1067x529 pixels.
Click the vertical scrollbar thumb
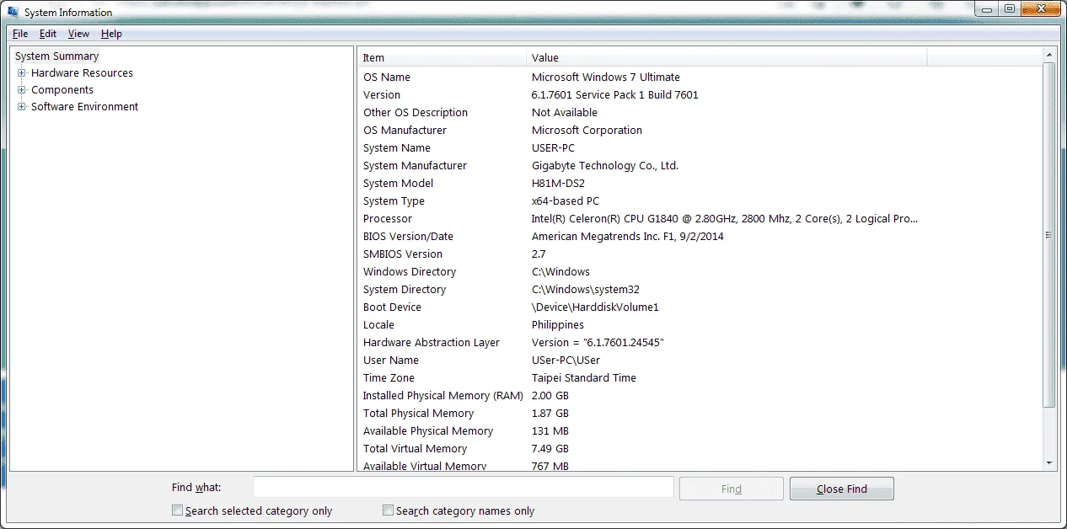tap(1049, 235)
